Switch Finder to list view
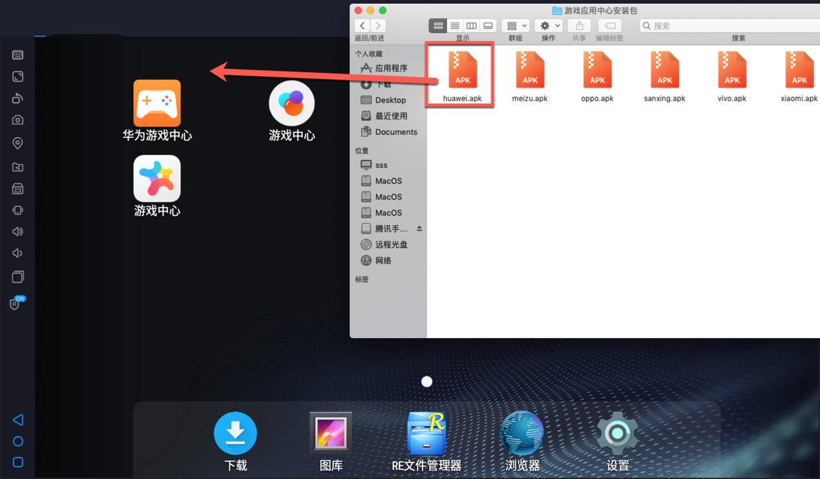 point(455,26)
